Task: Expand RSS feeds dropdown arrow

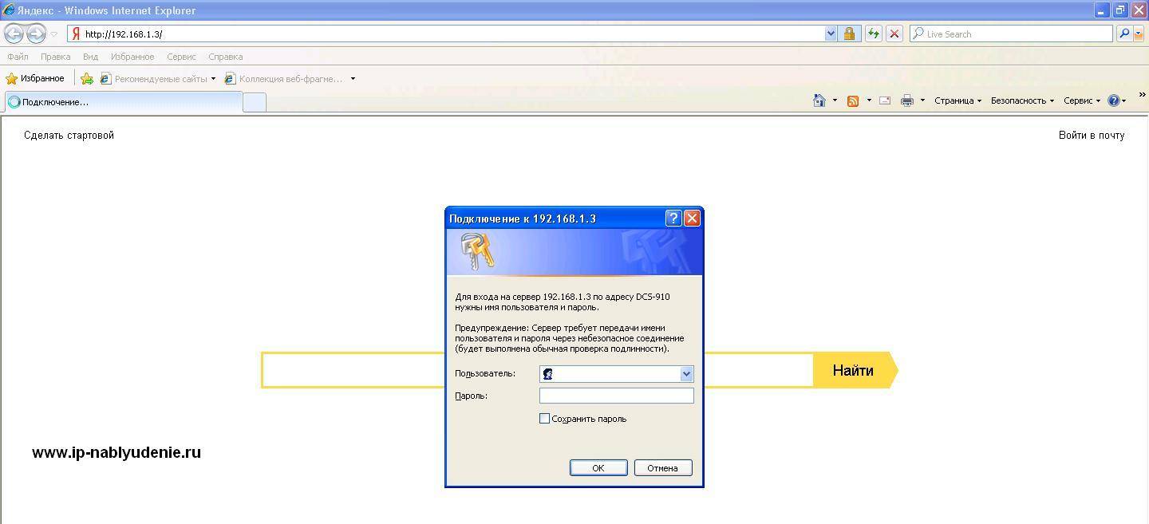Action: [869, 100]
